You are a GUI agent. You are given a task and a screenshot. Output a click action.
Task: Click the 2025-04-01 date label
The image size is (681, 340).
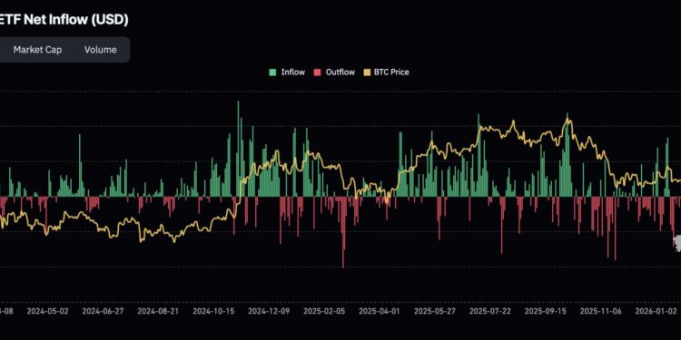click(x=380, y=311)
